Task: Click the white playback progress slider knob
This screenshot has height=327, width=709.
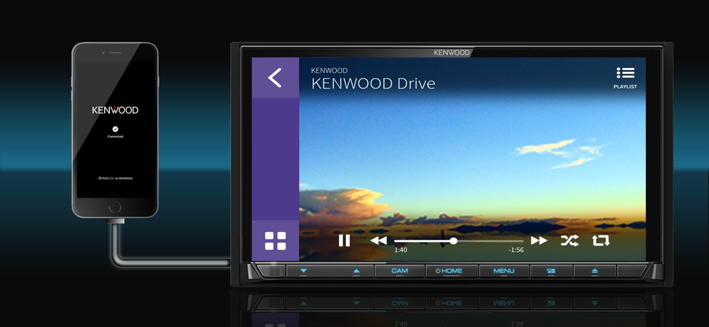Action: (x=453, y=241)
